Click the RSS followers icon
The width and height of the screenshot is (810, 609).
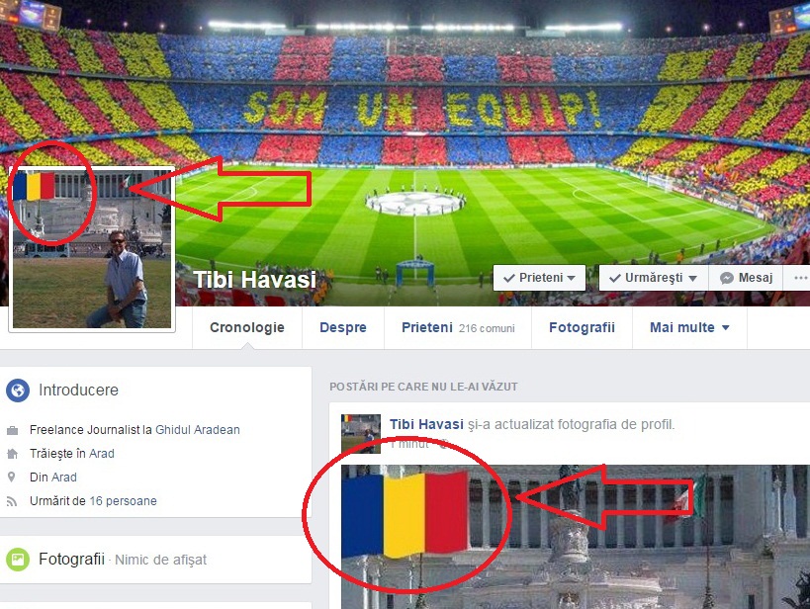[x=12, y=501]
